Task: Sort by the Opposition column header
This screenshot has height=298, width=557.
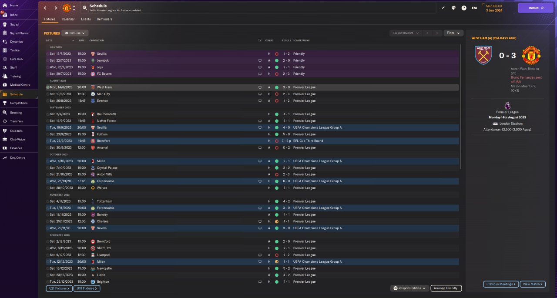Action: pos(97,40)
